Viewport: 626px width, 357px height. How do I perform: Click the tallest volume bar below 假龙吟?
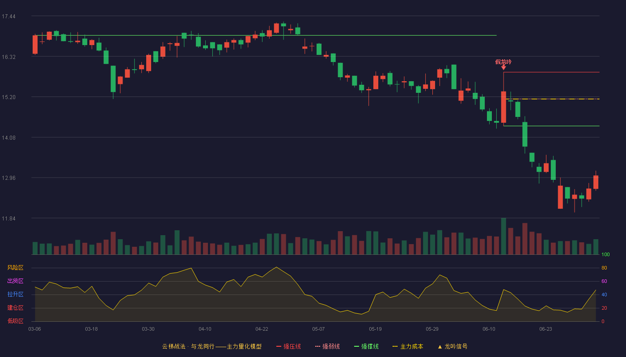(503, 236)
